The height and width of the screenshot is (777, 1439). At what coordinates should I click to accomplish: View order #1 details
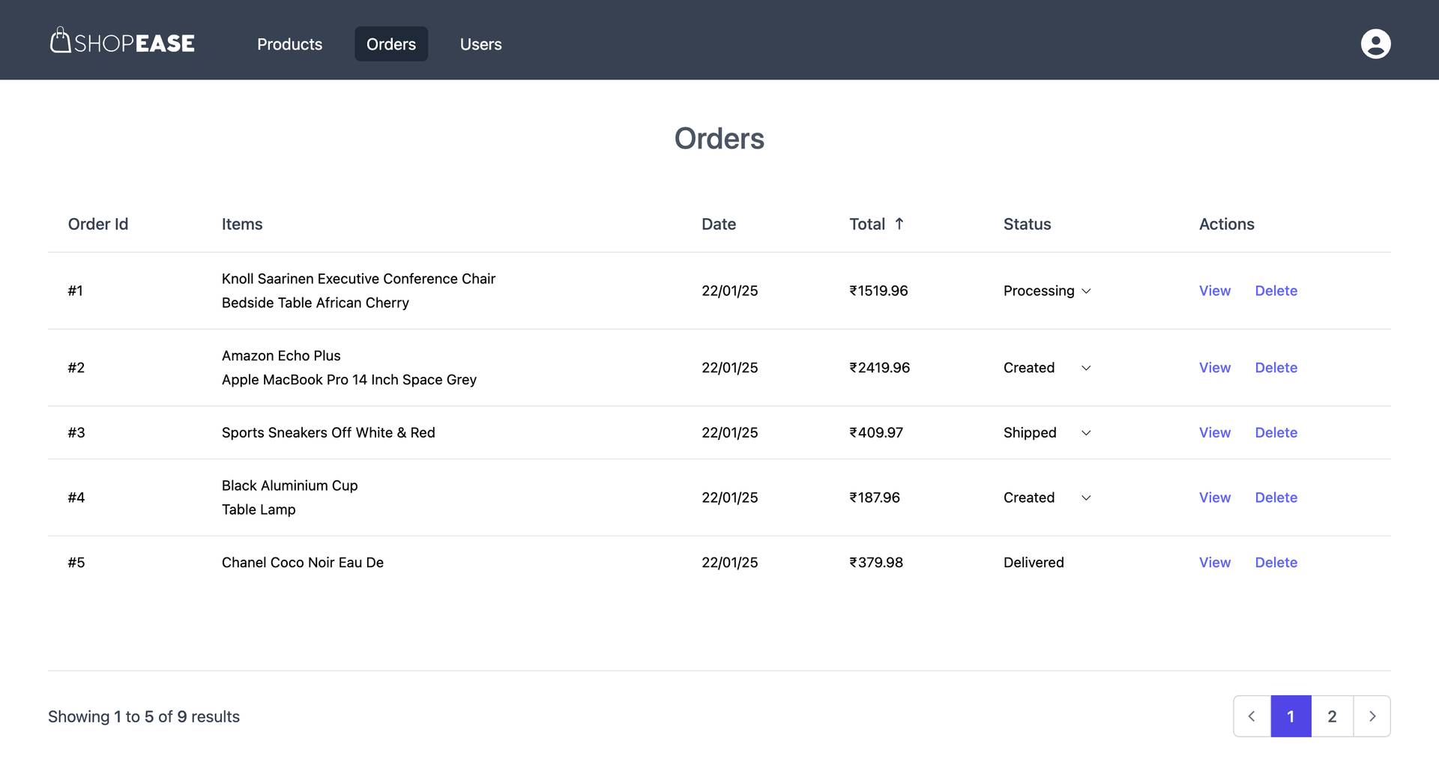click(1214, 291)
